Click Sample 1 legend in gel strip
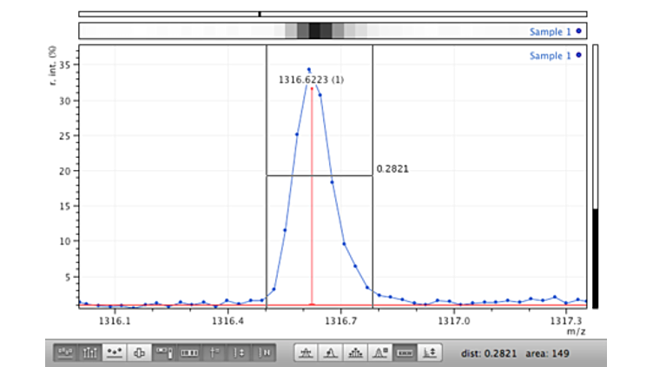 click(x=555, y=31)
